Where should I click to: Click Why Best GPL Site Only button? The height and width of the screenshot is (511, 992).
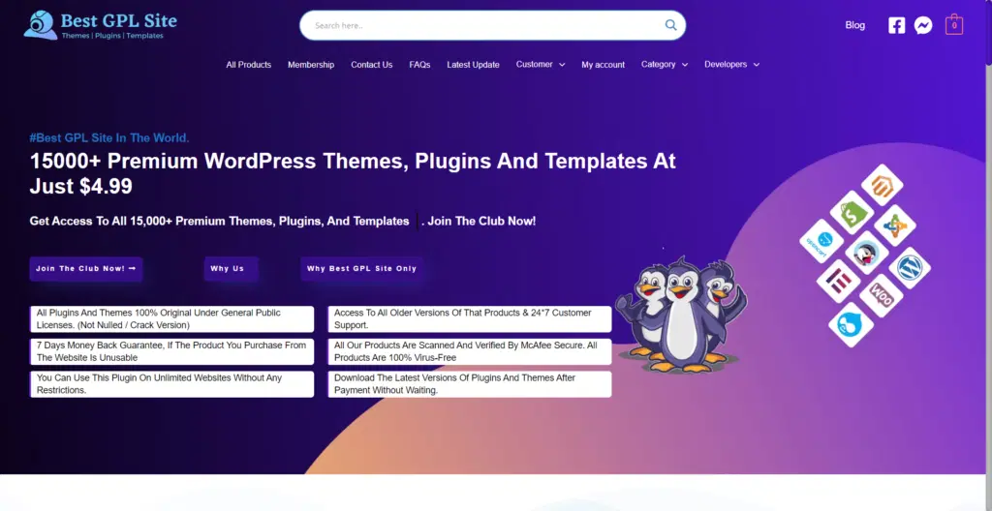[362, 269]
